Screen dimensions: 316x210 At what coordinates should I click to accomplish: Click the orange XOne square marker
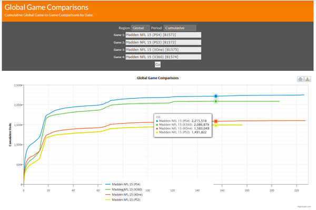tap(216, 121)
